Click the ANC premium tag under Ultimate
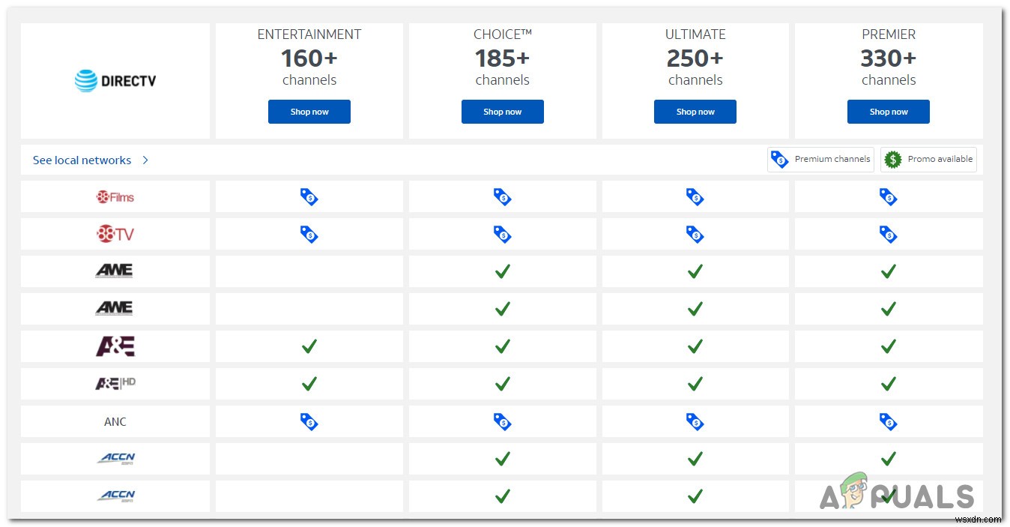Image resolution: width=1010 pixels, height=527 pixels. pyautogui.click(x=695, y=421)
